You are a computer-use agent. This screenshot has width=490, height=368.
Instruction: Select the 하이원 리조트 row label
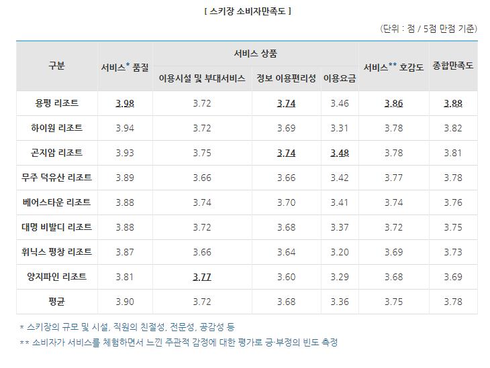[56, 128]
